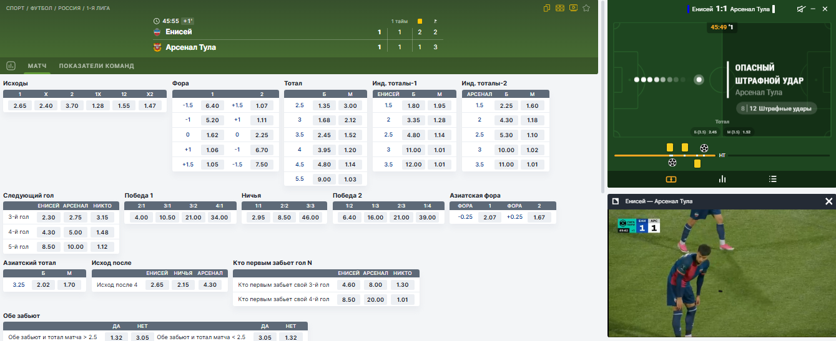Switch to the МАТЧ tab

(37, 66)
